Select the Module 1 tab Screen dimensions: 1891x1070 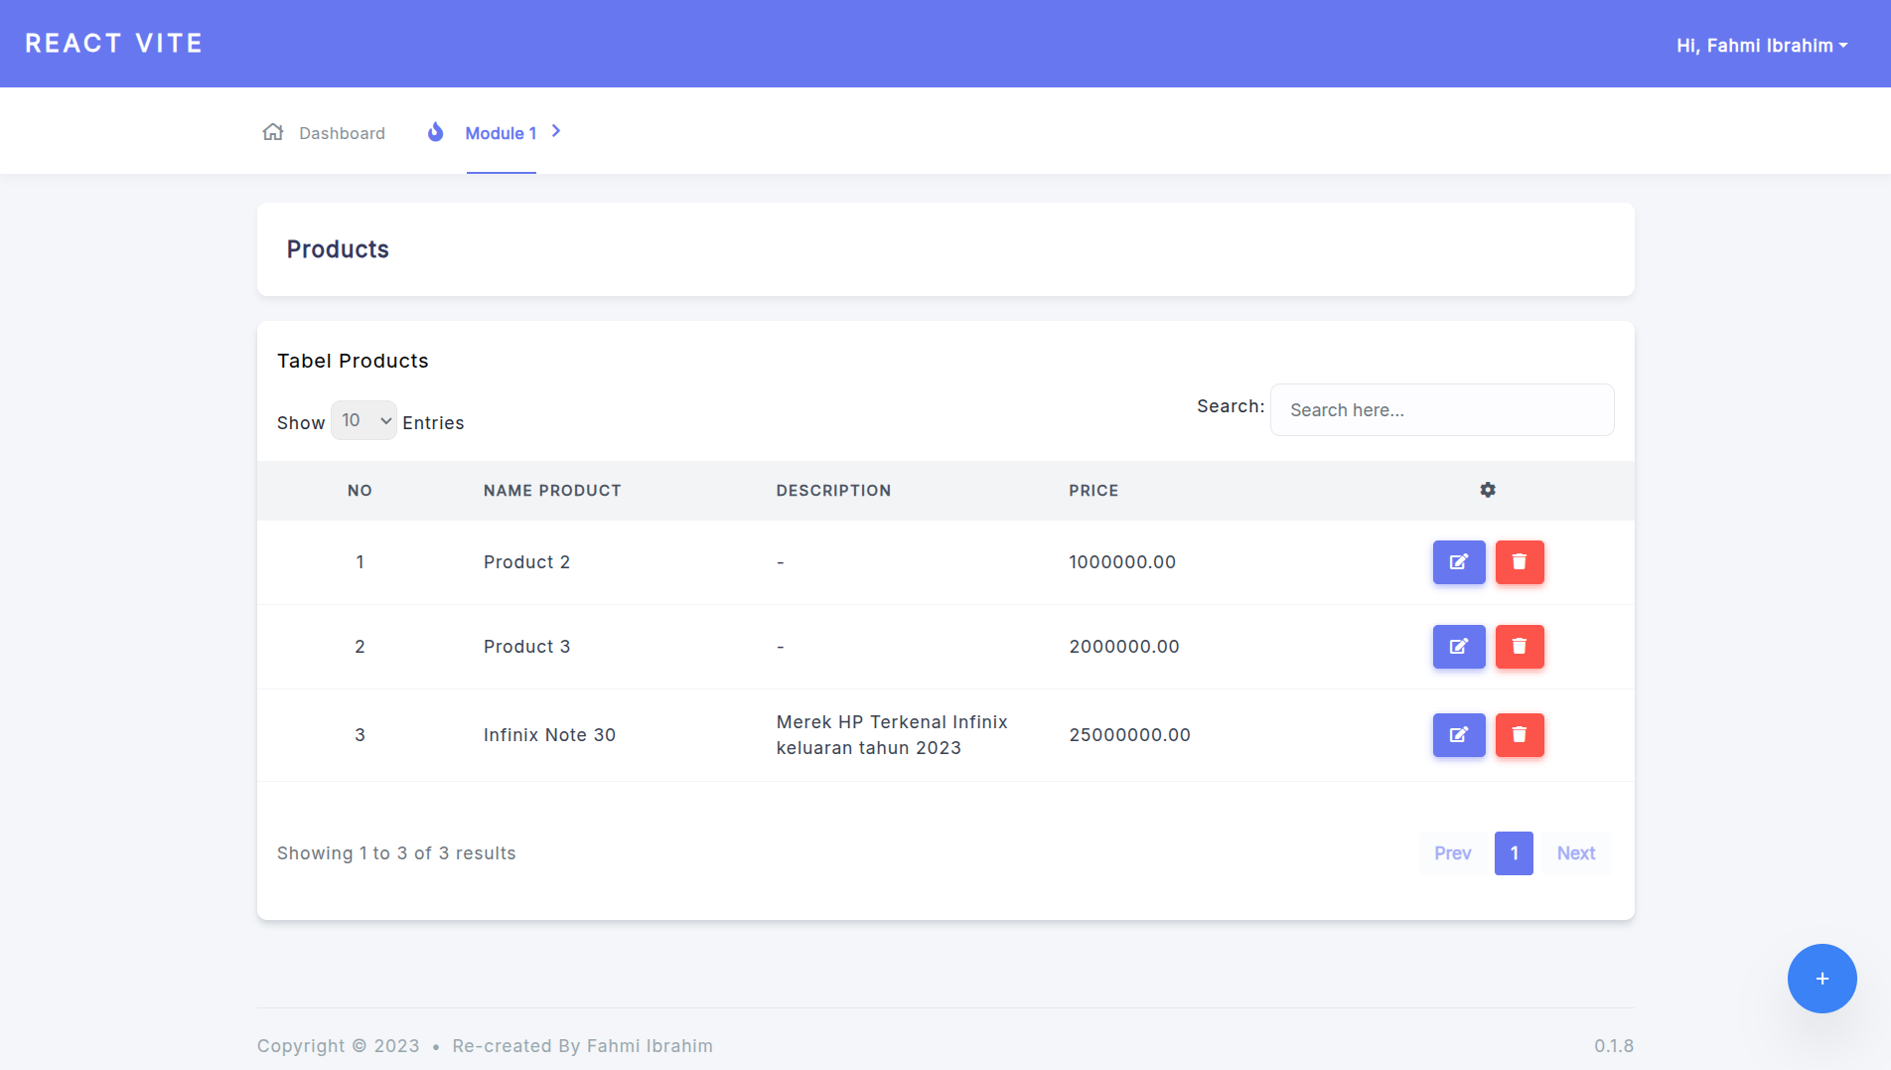coord(501,133)
